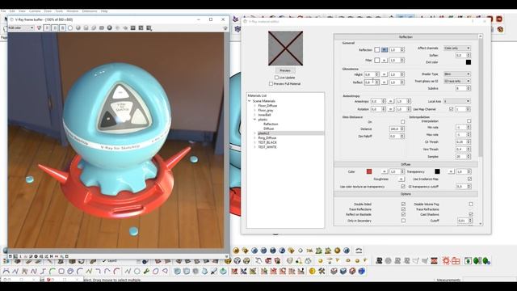Click the material preview thumbnail
This screenshot has height=291, width=517.
[x=285, y=48]
